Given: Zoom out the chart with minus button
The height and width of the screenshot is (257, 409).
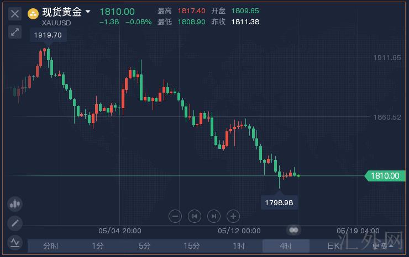Looking at the screenshot, I should click(175, 216).
